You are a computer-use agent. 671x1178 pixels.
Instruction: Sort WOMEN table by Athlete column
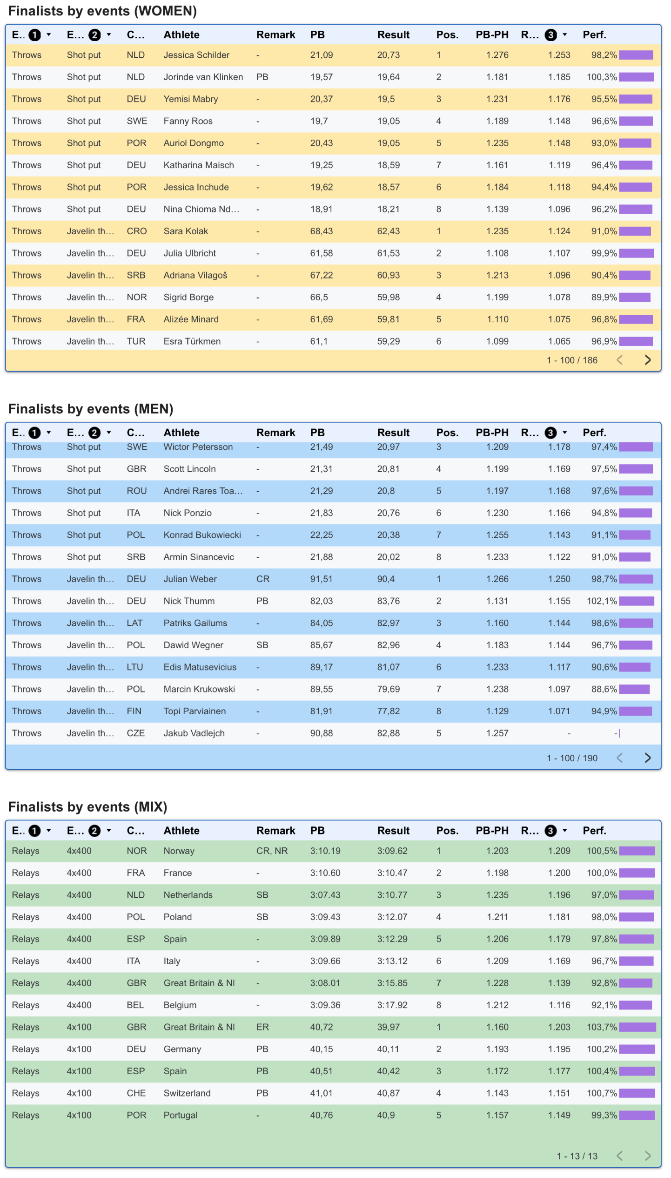click(x=181, y=35)
